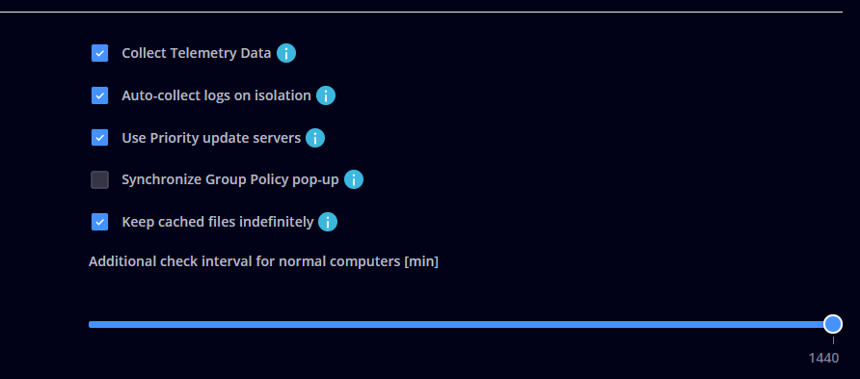This screenshot has height=379, width=860.
Task: Click the Auto-collect logs on isolation label
Action: click(x=216, y=95)
